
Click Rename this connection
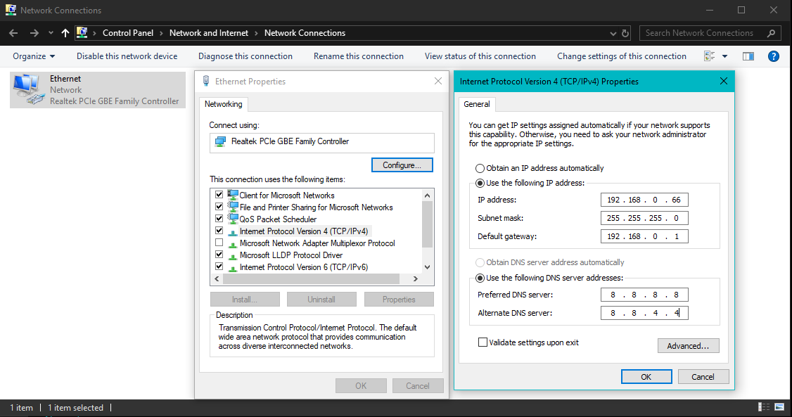[x=358, y=56]
